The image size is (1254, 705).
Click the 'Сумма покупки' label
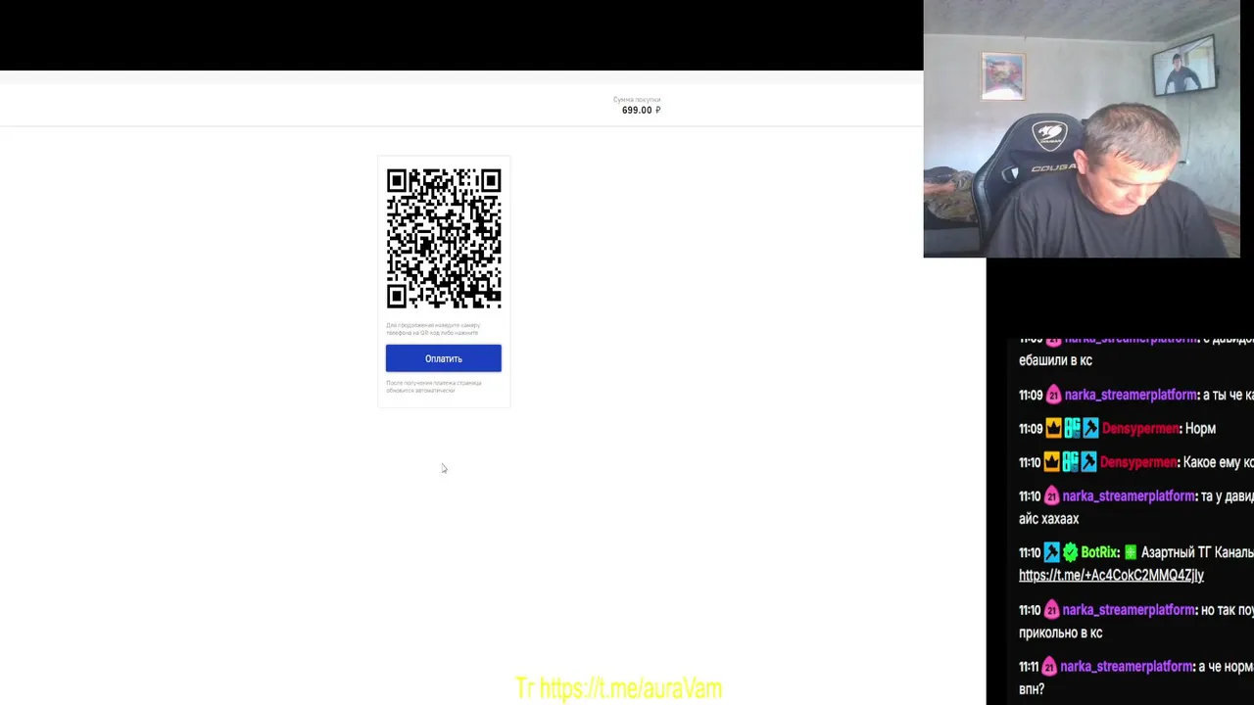click(637, 100)
